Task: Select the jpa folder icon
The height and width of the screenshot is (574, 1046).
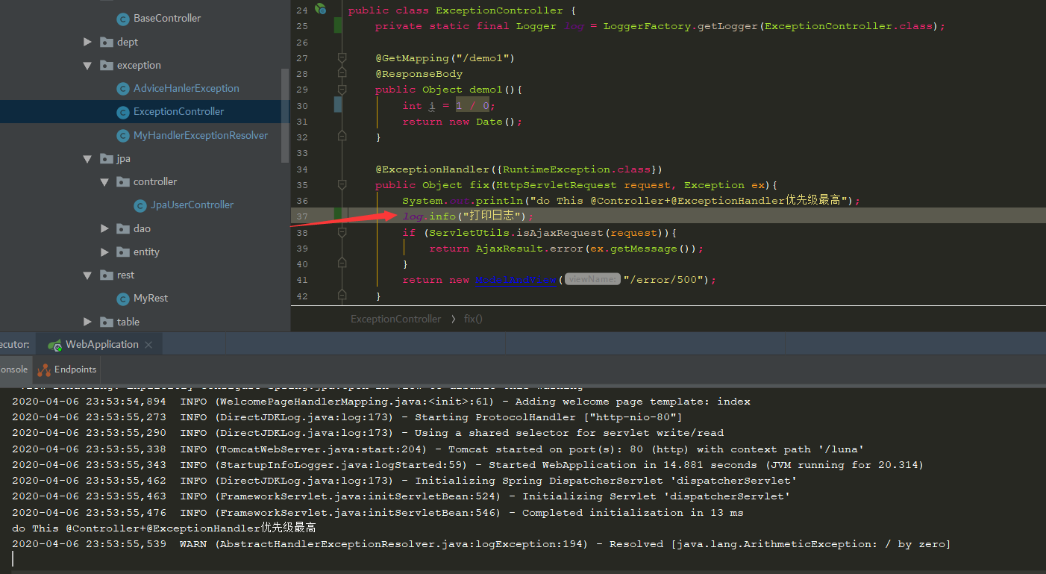Action: click(107, 159)
